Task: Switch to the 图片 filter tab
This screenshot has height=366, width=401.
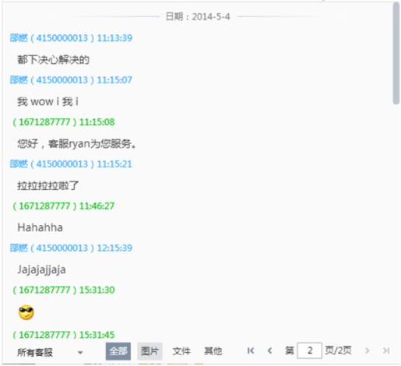Action: point(149,351)
